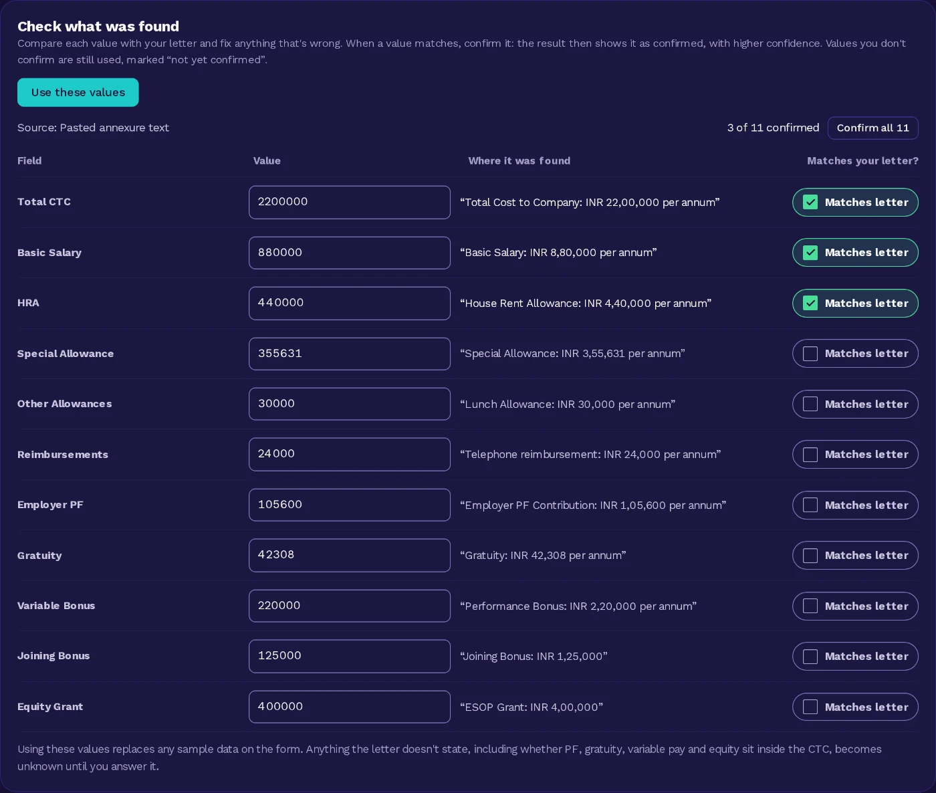Uncheck Matches letter for Basic Salary
The height and width of the screenshot is (793, 936).
(x=855, y=253)
